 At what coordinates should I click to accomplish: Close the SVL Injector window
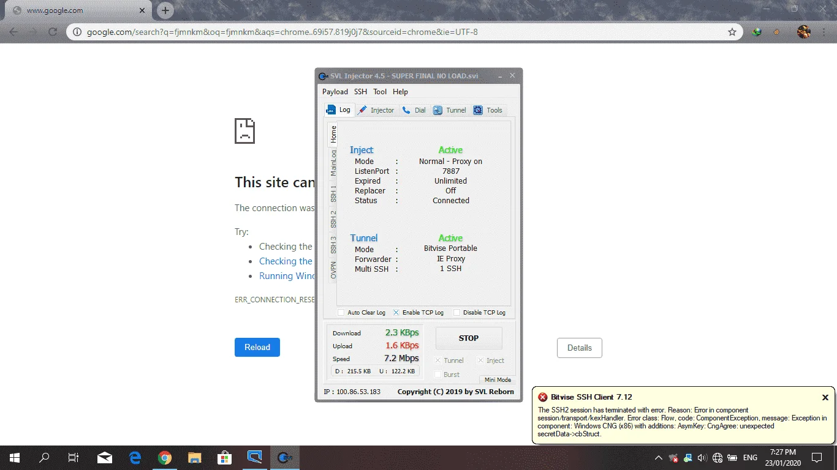click(513, 76)
